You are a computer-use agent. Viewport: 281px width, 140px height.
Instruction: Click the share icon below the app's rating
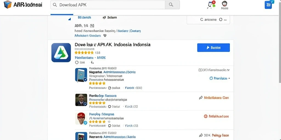92,62
